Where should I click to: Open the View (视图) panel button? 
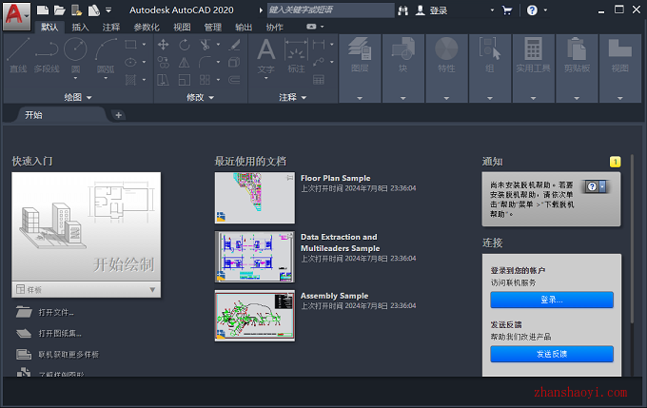click(619, 68)
